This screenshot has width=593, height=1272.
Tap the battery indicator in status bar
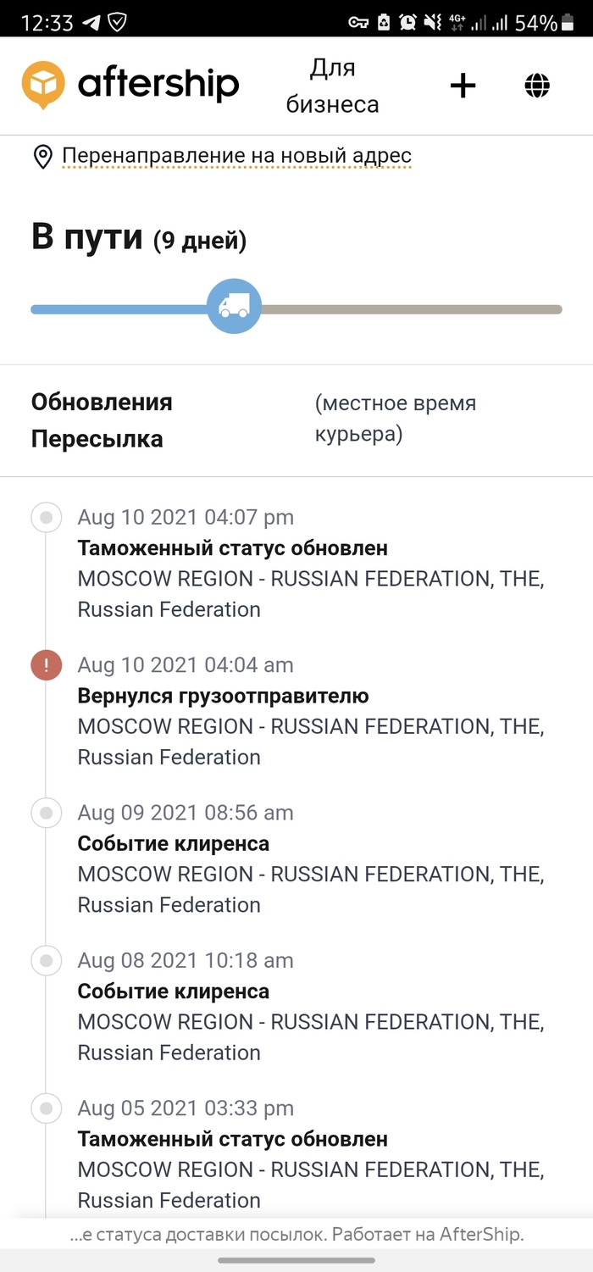point(568,23)
